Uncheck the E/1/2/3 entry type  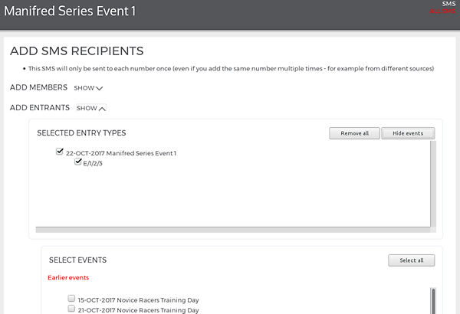(77, 162)
